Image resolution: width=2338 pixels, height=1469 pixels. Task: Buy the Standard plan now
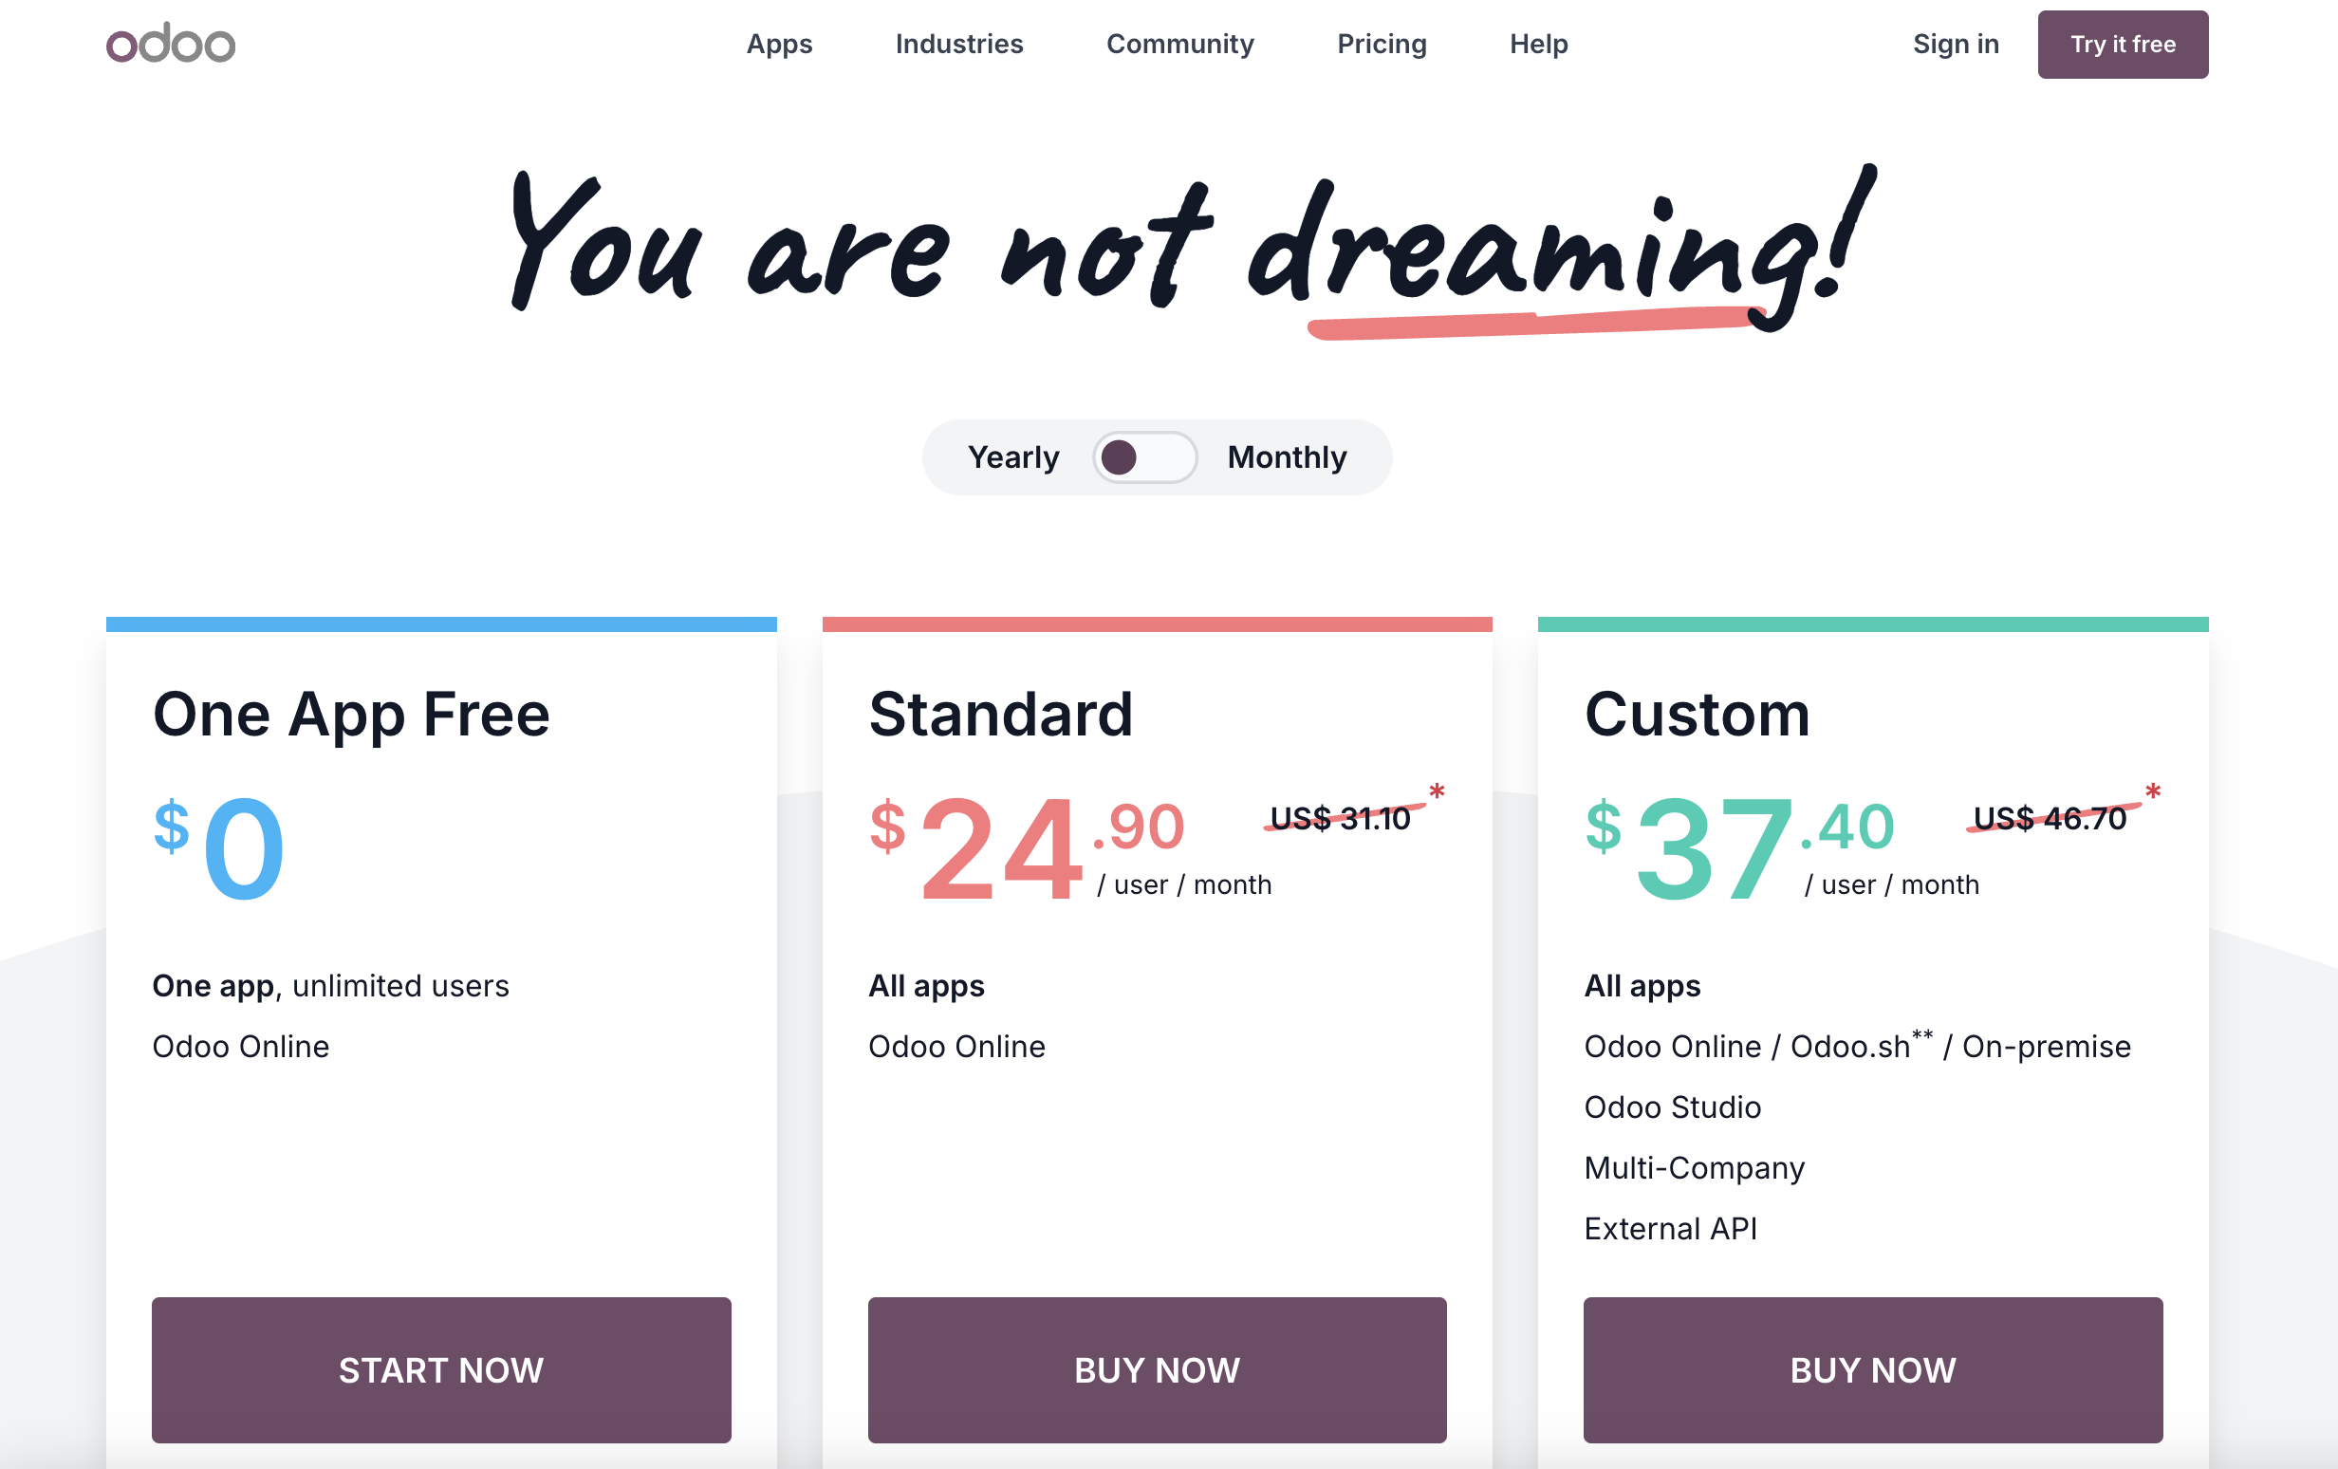[x=1157, y=1370]
